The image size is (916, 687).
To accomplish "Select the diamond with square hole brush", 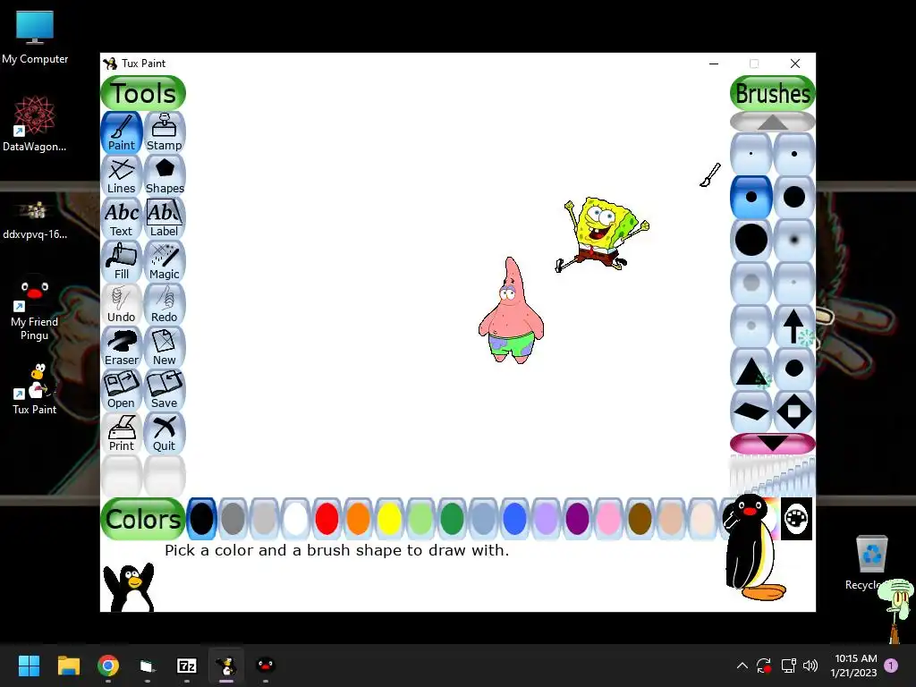I will (x=794, y=411).
